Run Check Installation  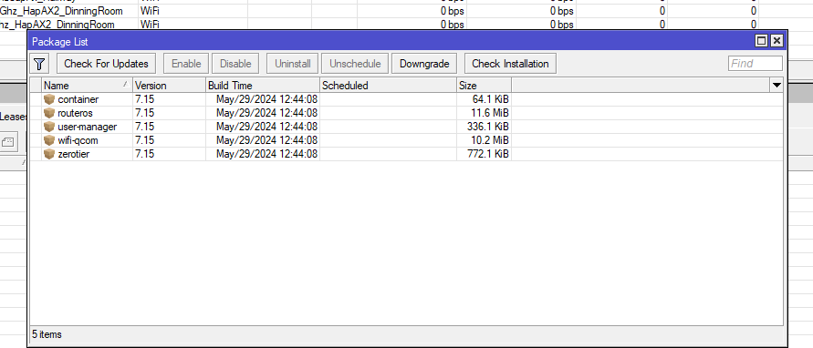click(x=510, y=64)
